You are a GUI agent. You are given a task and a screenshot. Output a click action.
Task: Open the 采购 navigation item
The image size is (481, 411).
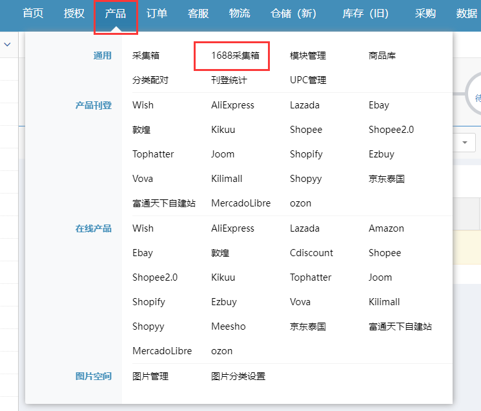(x=425, y=14)
